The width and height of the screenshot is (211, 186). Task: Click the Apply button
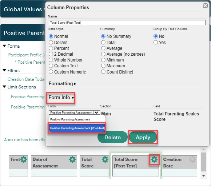143,137
